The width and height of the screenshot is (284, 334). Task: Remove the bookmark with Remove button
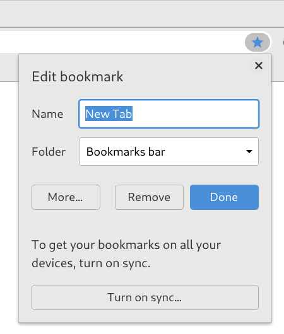[x=149, y=197]
